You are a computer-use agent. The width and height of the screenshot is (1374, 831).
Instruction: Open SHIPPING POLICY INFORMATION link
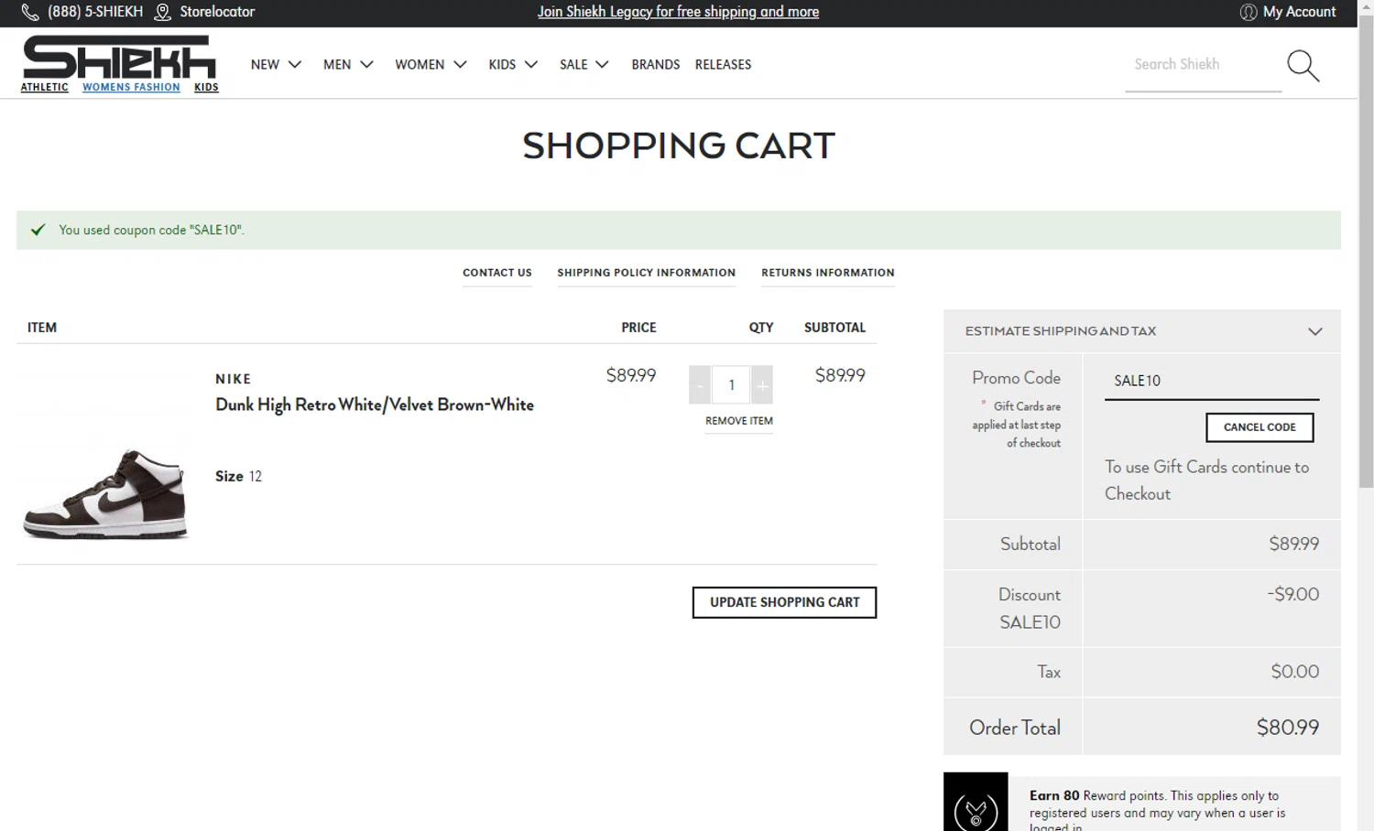tap(646, 273)
